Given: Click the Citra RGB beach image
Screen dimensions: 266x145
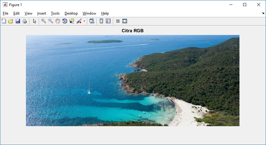Looking at the screenshot, I should click(x=132, y=81).
